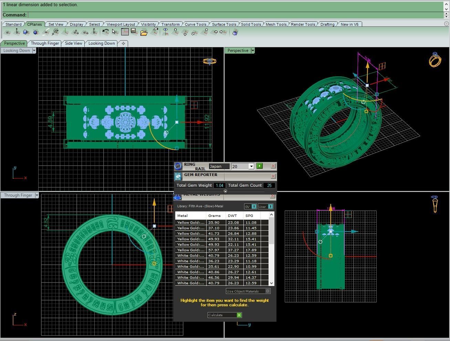Click the blue box icon at toolbar end

pos(235,32)
